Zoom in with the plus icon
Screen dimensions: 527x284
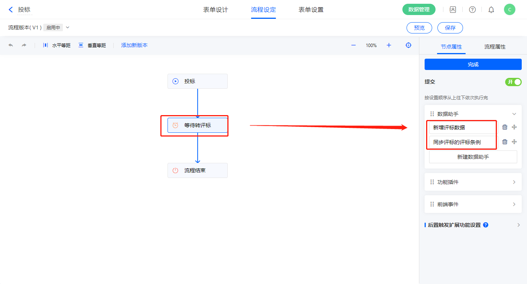[x=389, y=45]
